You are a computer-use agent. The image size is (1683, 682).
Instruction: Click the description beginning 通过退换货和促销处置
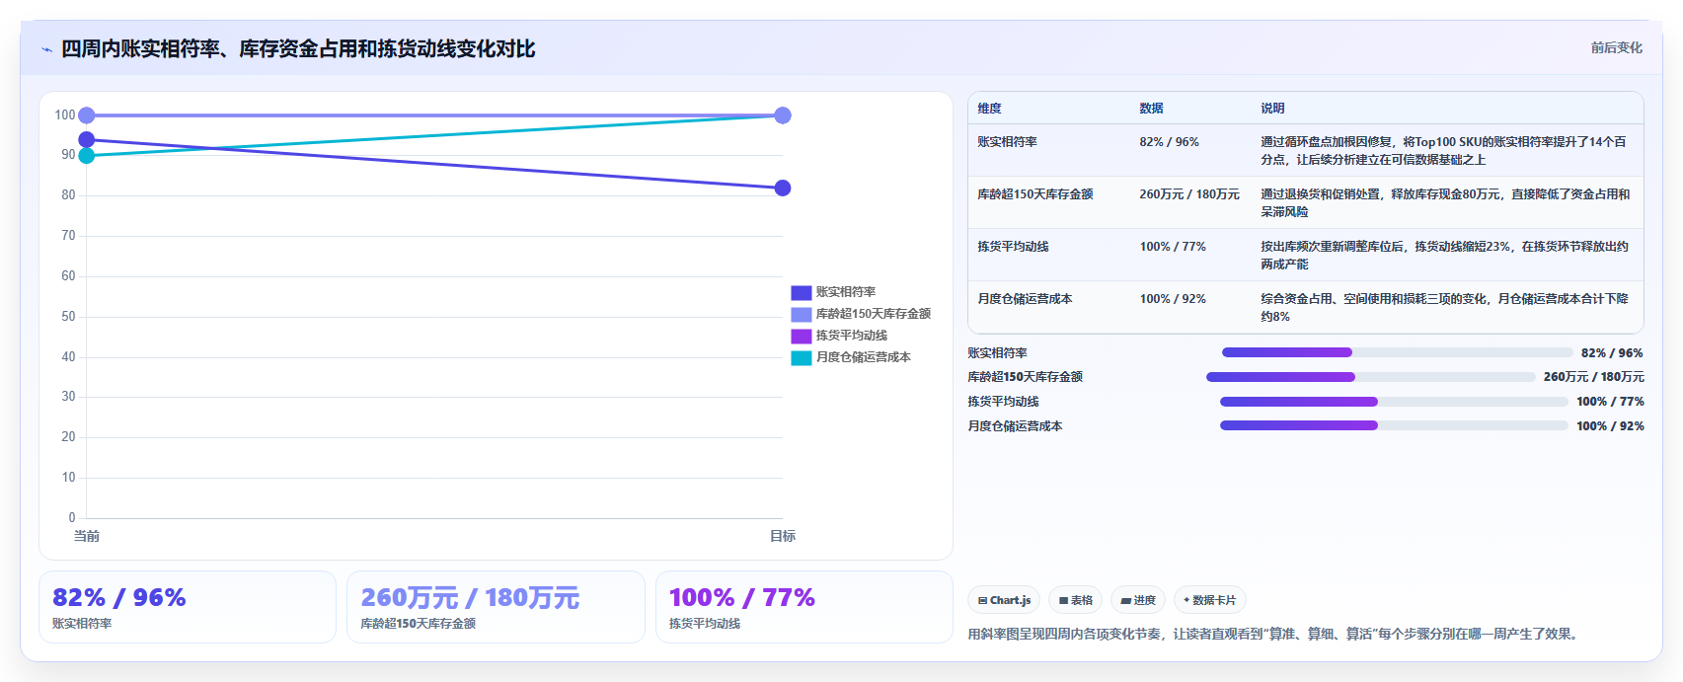point(1445,203)
